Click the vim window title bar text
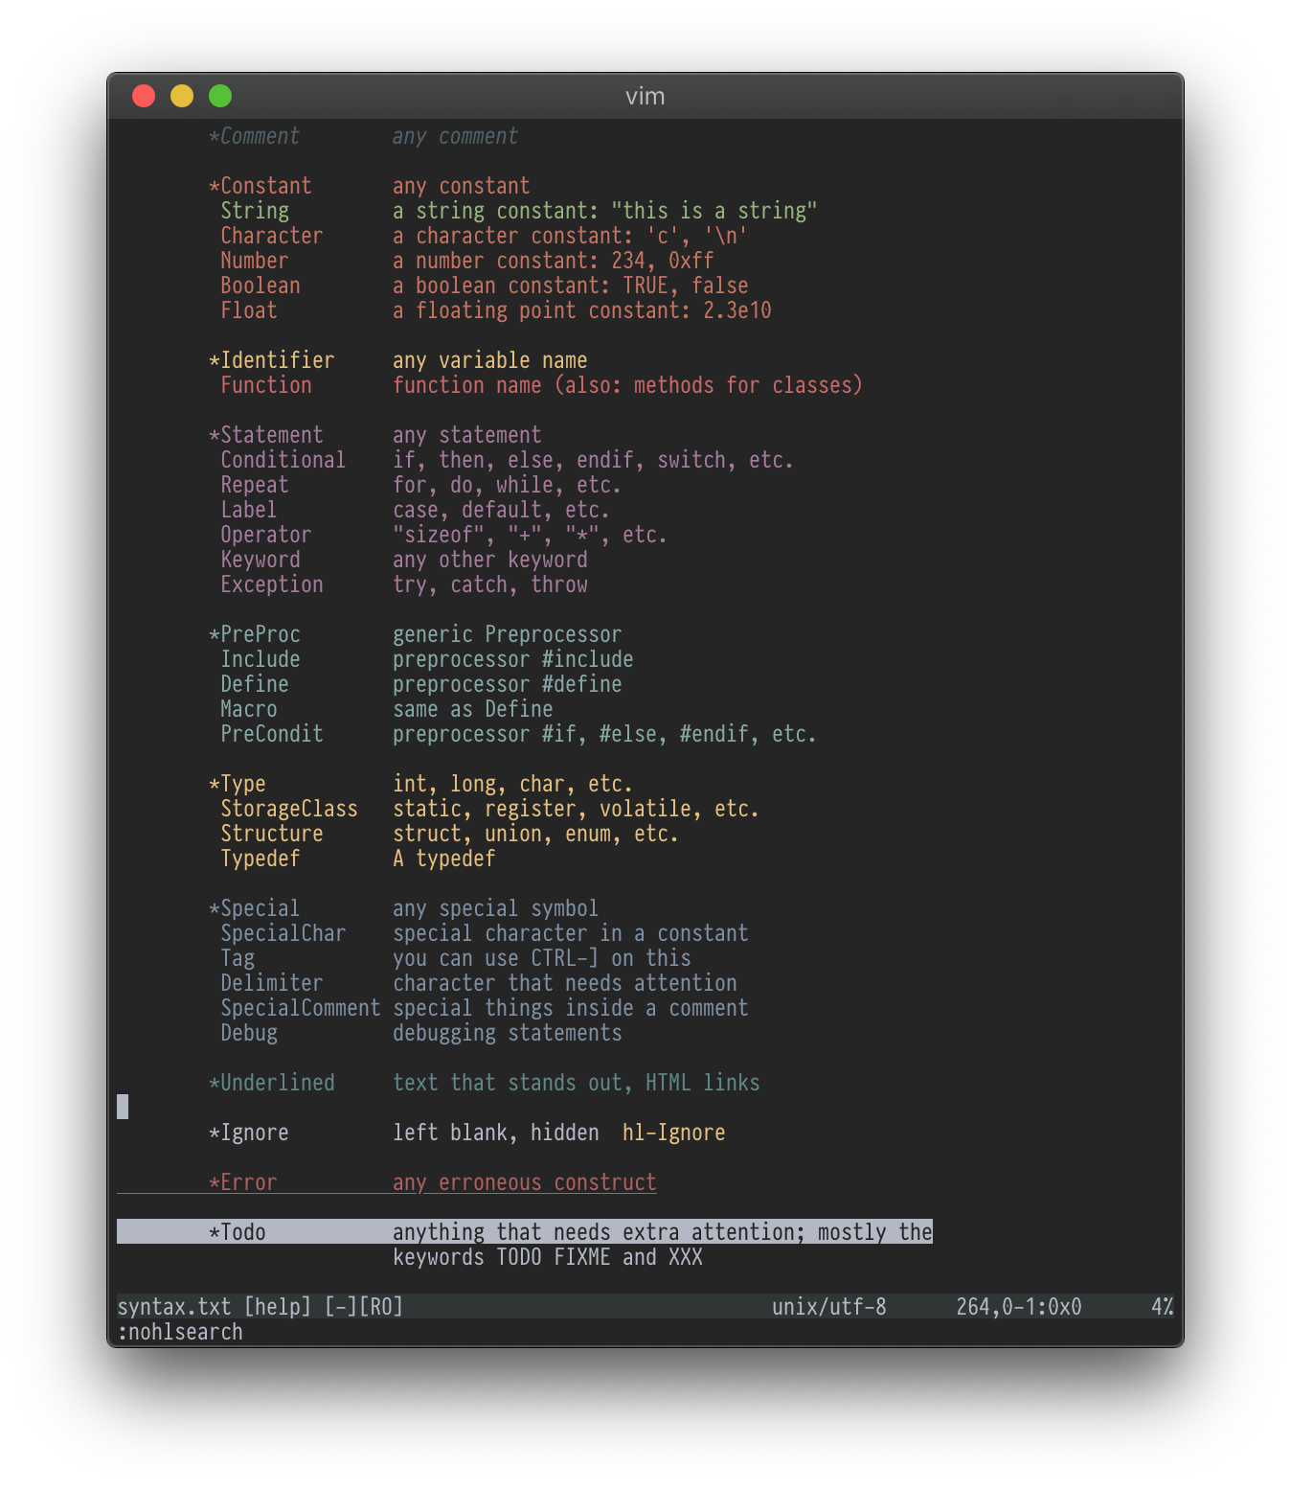Screen dimensions: 1291x1489 click(645, 96)
